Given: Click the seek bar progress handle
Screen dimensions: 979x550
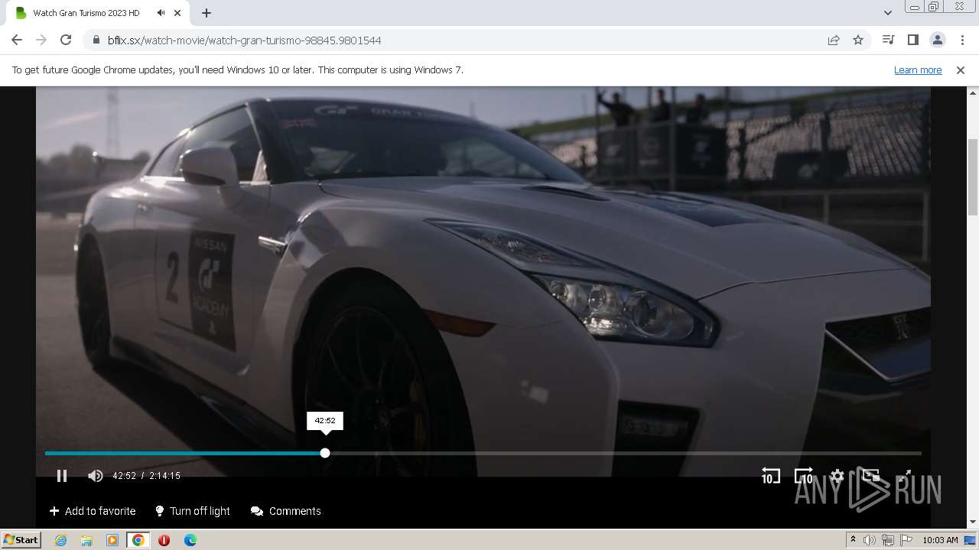Looking at the screenshot, I should click(325, 453).
